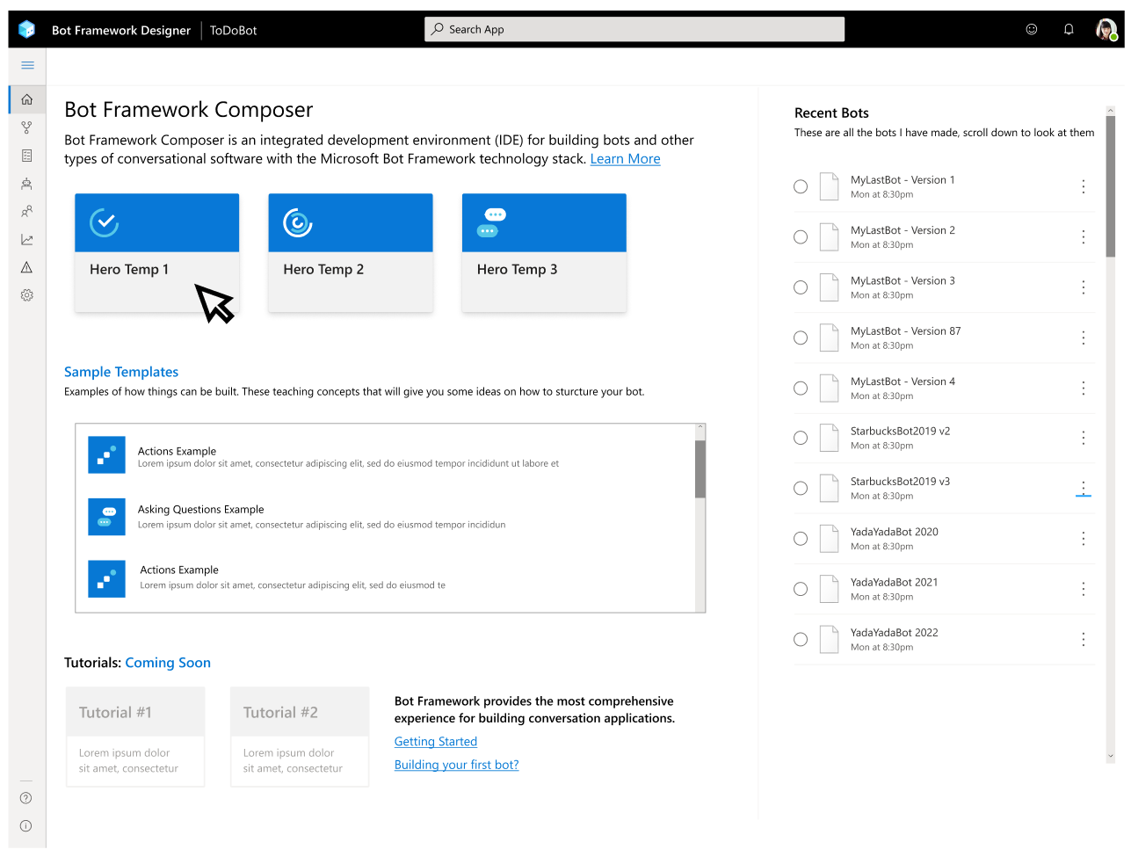This screenshot has width=1131, height=864.
Task: Open the form document sidebar icon
Action: tap(27, 156)
